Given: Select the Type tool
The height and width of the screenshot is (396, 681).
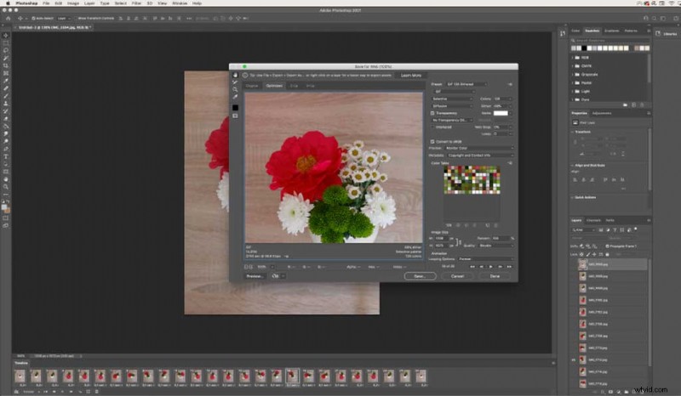Looking at the screenshot, I should tap(6, 156).
